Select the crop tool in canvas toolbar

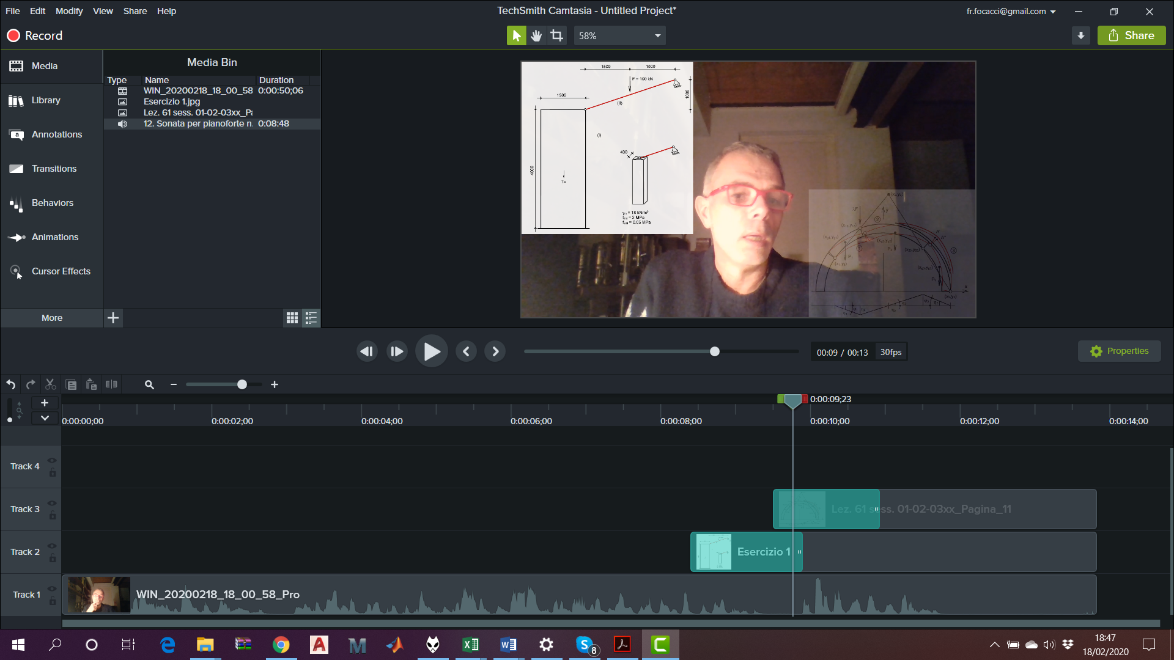click(556, 35)
